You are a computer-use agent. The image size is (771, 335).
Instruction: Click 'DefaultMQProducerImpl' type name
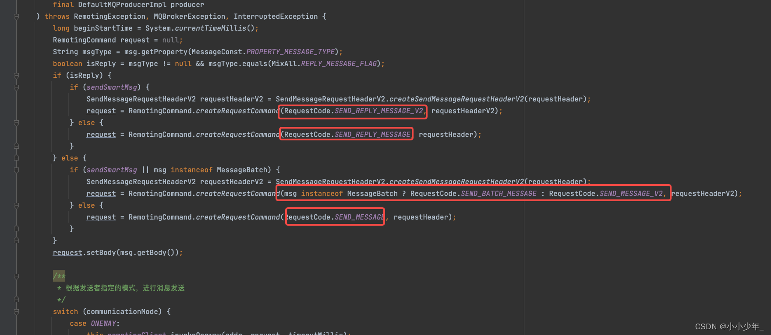click(122, 5)
